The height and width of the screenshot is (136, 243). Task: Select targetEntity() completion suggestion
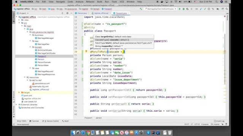click(124, 37)
